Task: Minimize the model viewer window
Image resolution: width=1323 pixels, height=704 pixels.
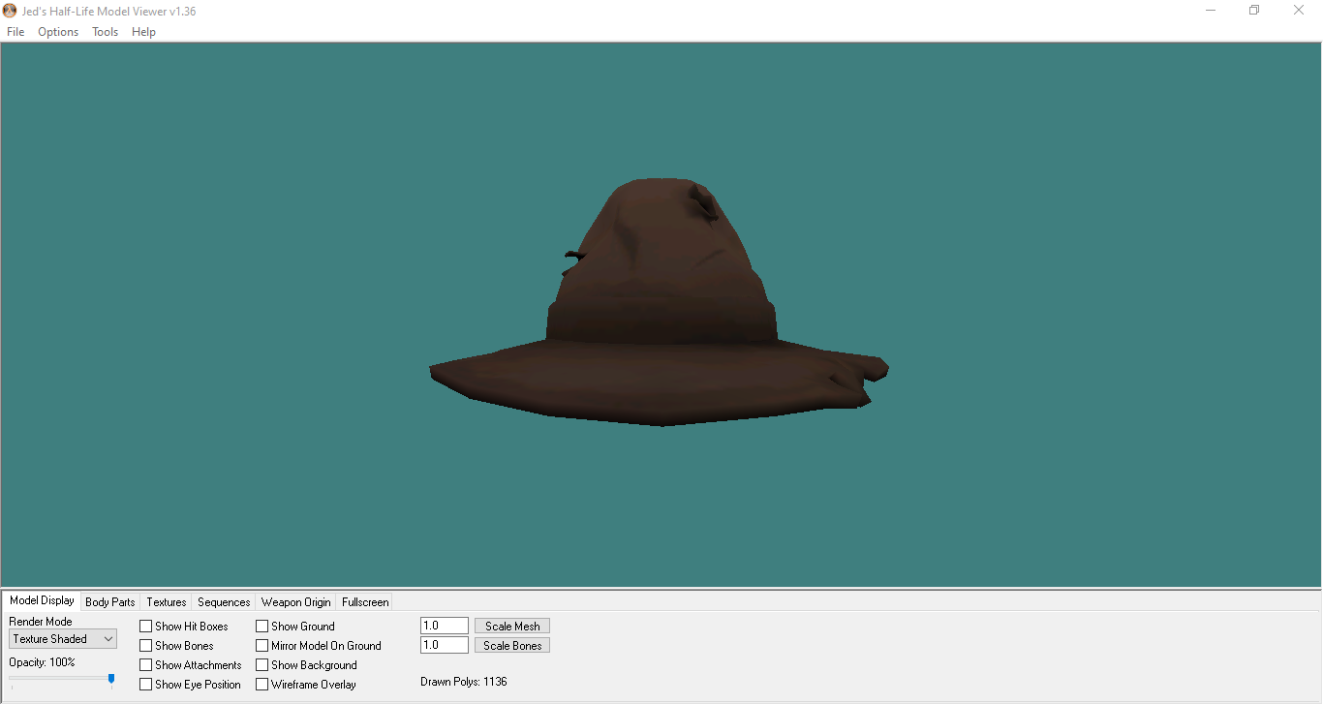Action: [x=1211, y=11]
